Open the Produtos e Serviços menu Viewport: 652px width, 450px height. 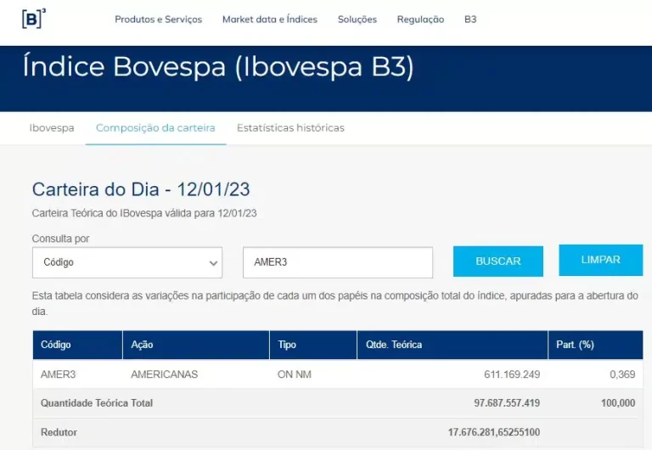coord(159,20)
